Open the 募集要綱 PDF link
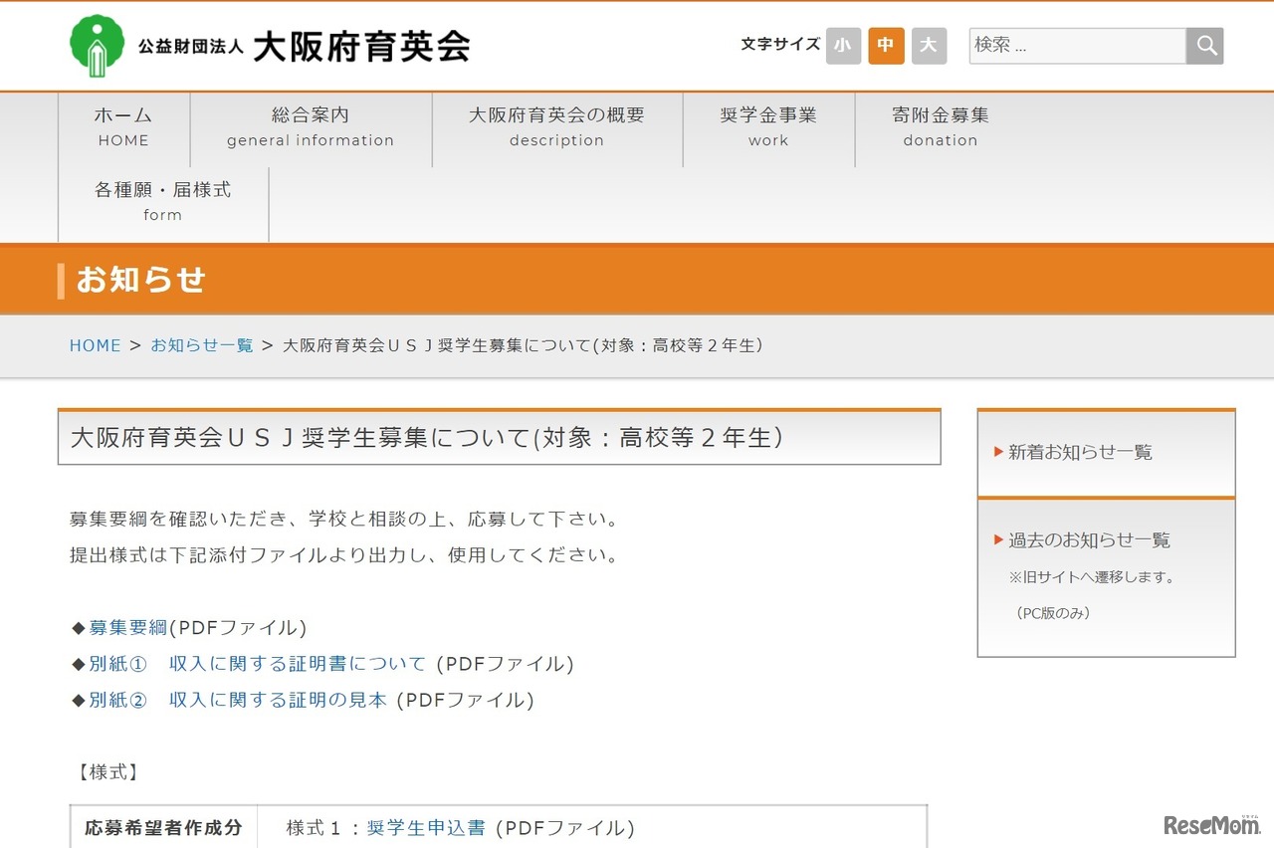 128,628
